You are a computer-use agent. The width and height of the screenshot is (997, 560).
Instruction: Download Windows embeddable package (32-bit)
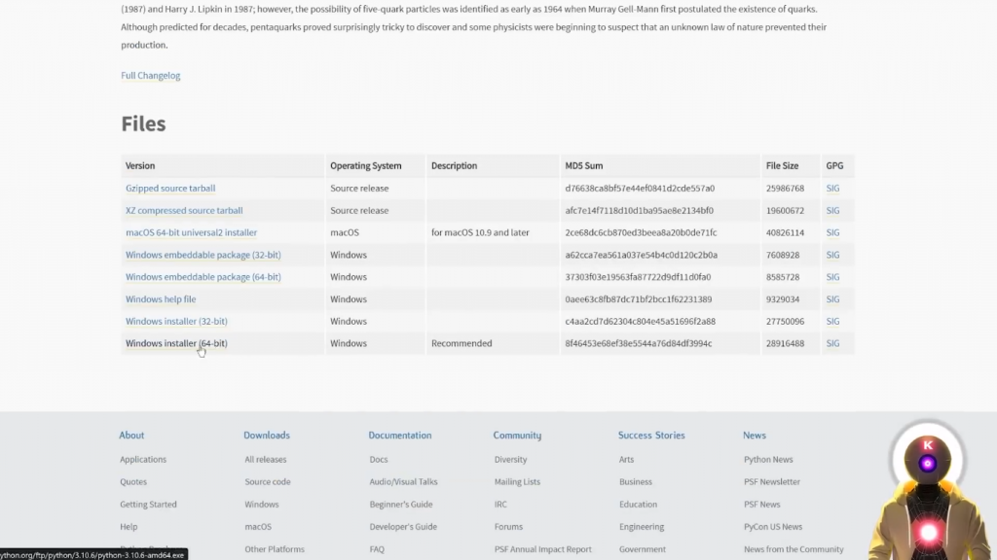point(203,255)
